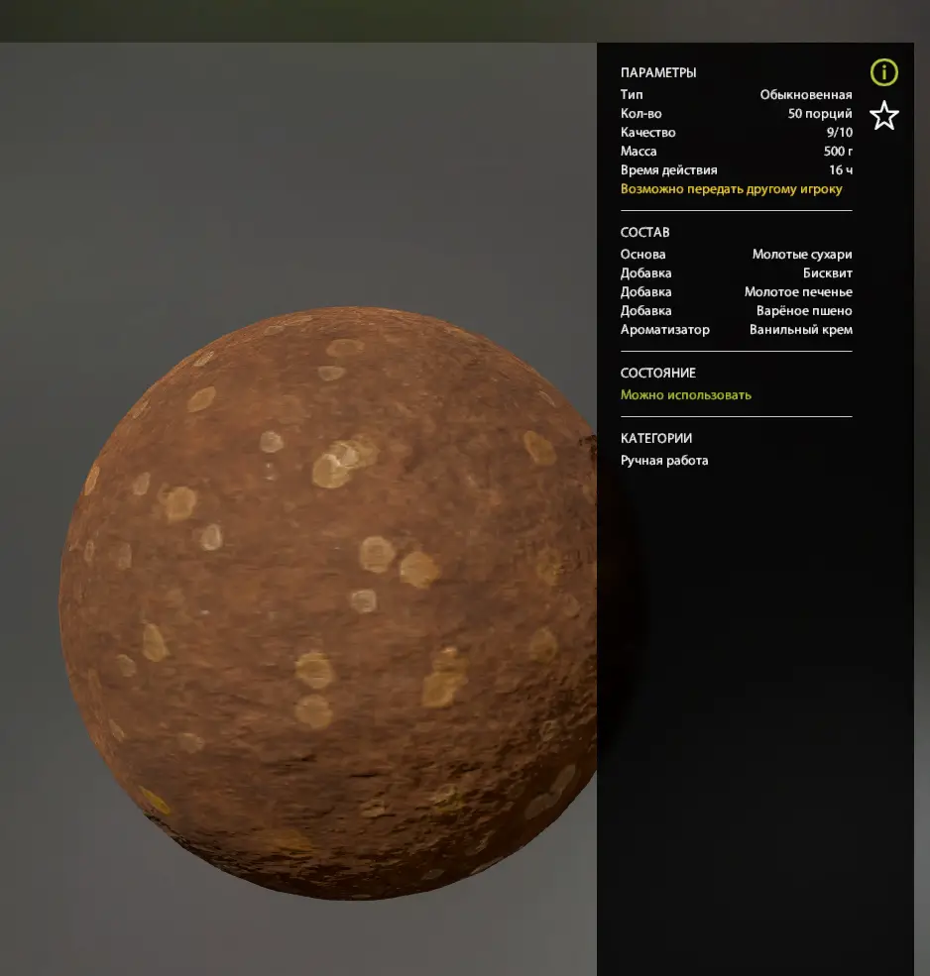Image resolution: width=930 pixels, height=976 pixels.
Task: Click the green info icon
Action: (884, 72)
